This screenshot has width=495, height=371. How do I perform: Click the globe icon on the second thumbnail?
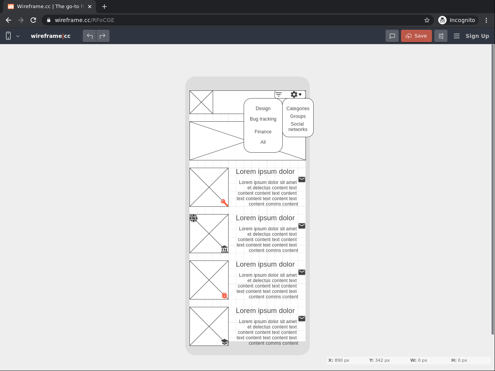click(x=193, y=218)
